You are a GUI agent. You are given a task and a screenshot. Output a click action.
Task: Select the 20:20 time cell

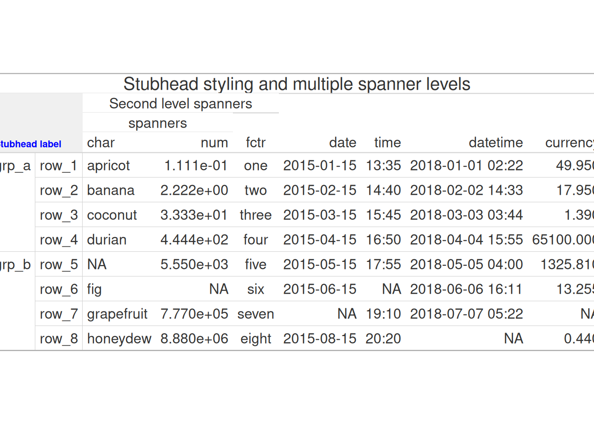coord(383,339)
